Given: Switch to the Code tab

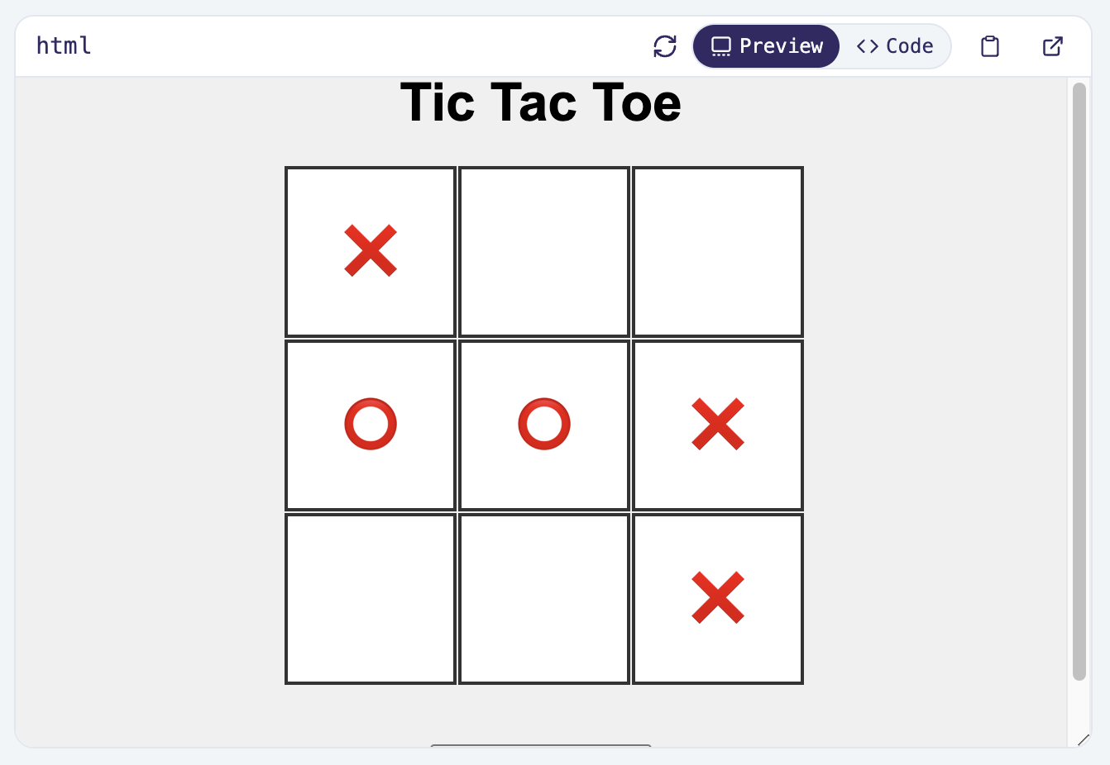Looking at the screenshot, I should pos(895,46).
